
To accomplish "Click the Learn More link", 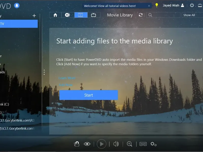I will pos(67,78).
